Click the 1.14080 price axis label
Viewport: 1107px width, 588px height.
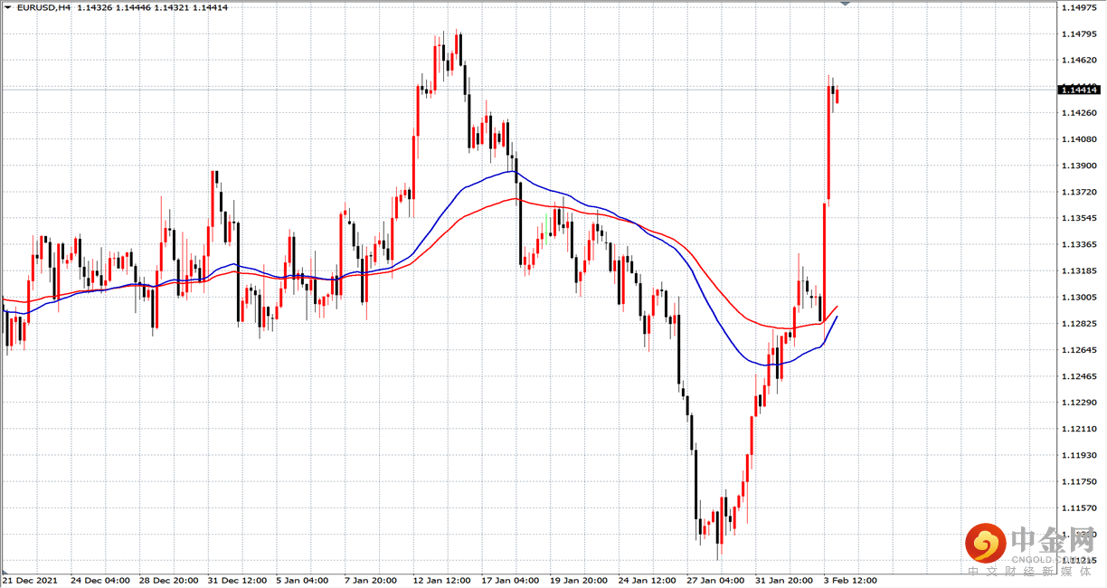[x=1080, y=138]
